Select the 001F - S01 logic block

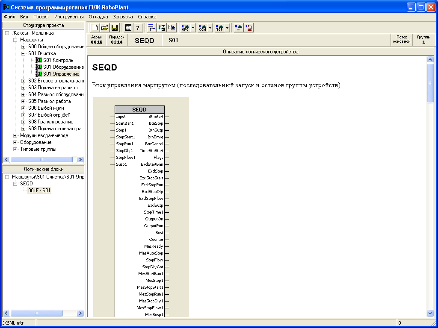coord(39,190)
